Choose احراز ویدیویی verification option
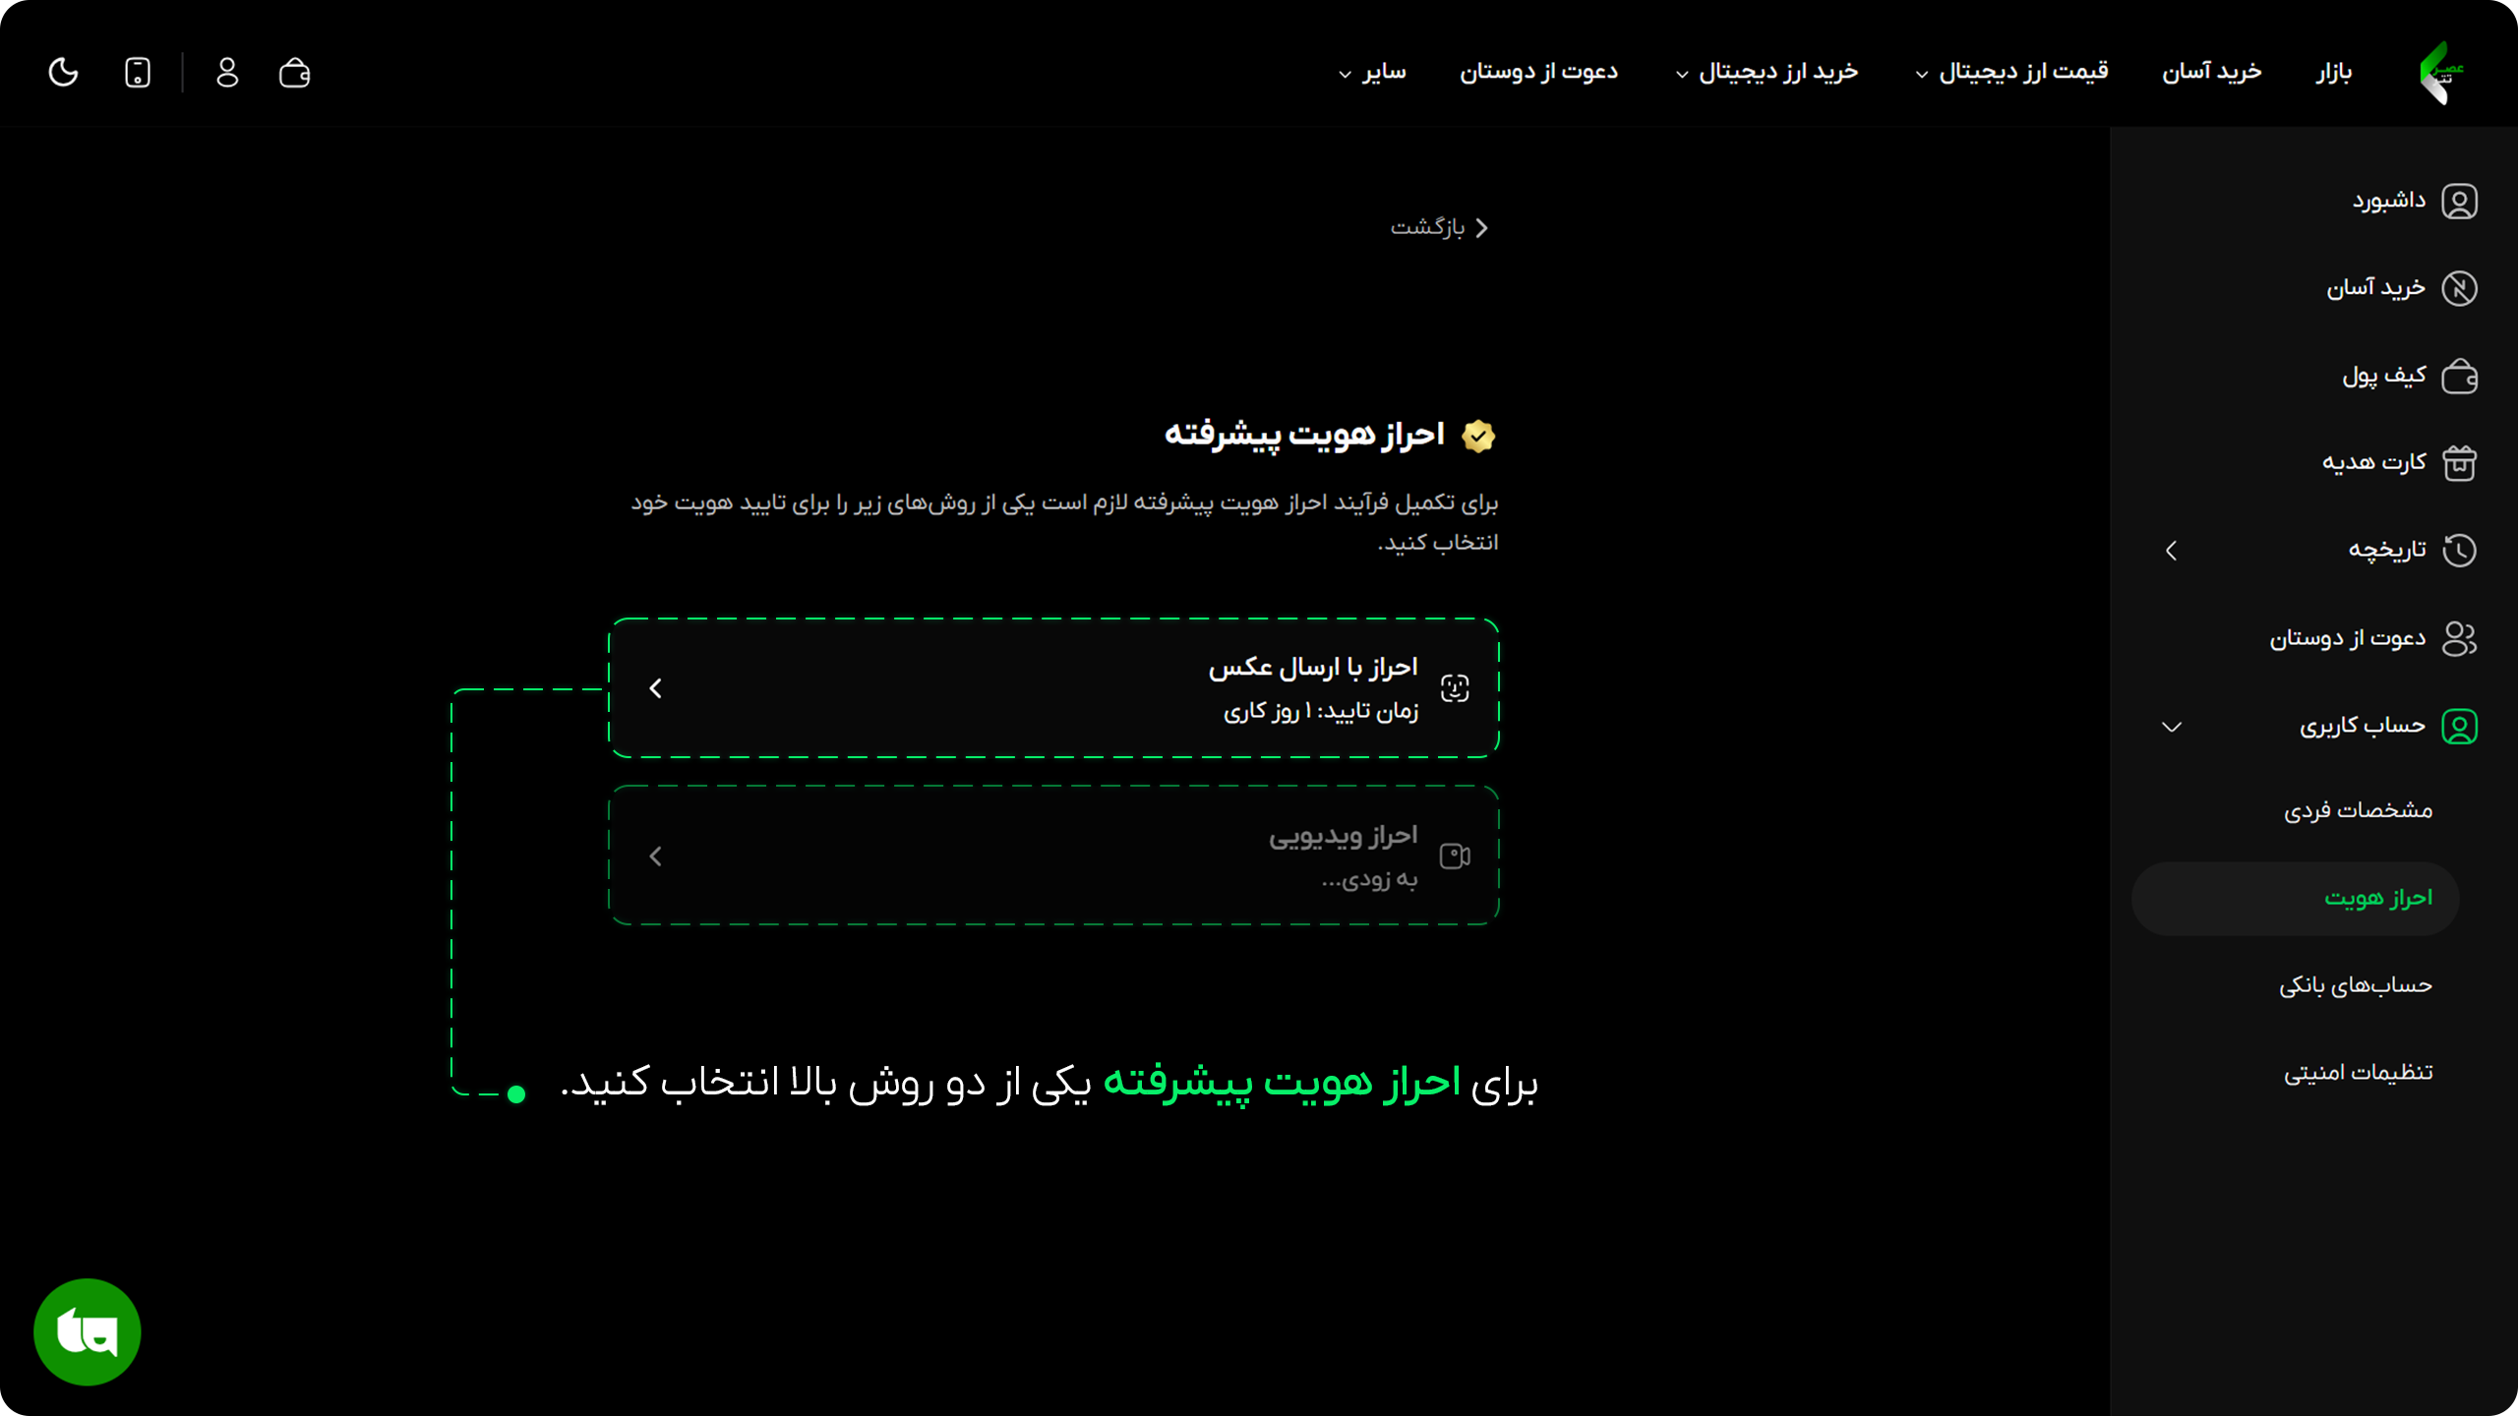 coord(1053,855)
